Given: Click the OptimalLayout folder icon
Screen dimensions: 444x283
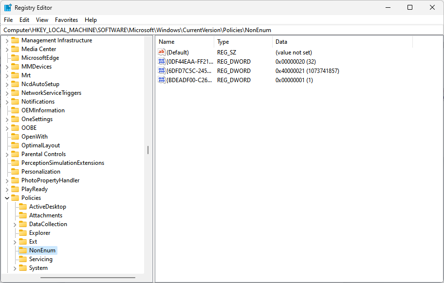Looking at the screenshot, I should 15,145.
